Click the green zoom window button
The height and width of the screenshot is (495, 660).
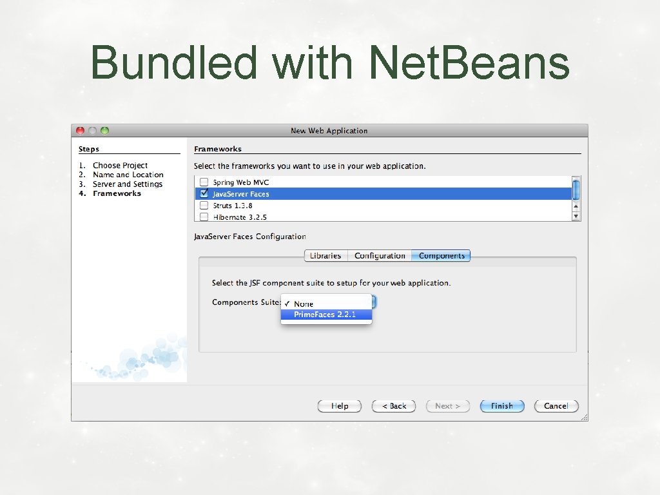pyautogui.click(x=105, y=130)
